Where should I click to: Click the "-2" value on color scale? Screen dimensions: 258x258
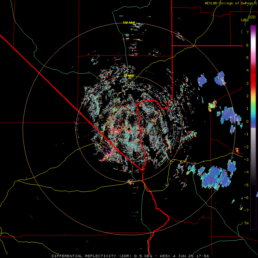[x=246, y=147]
